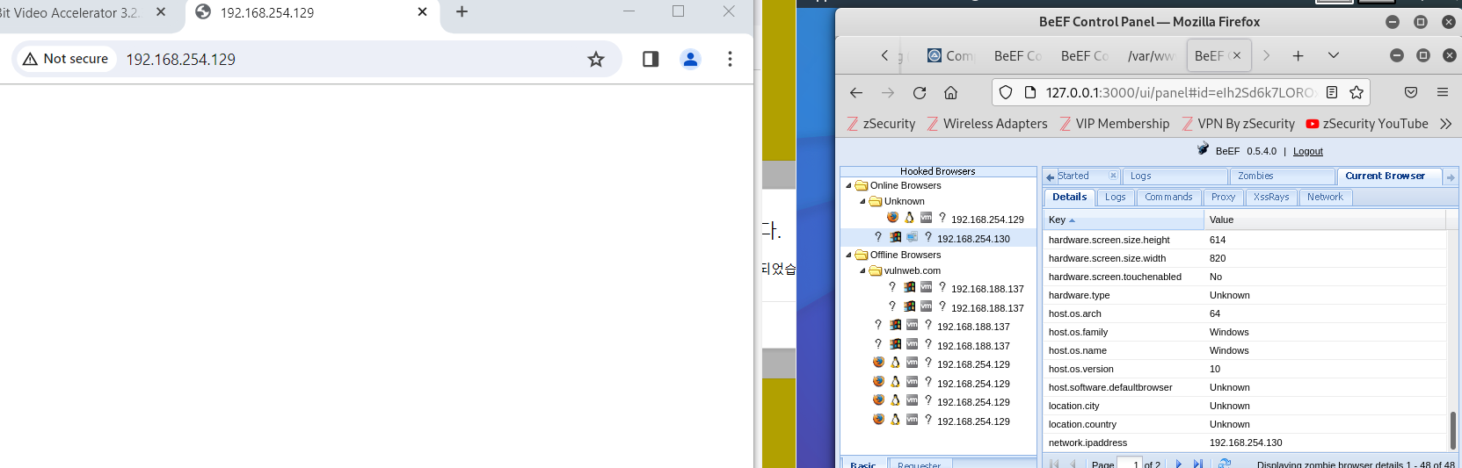Open zSecurity bookmark
Viewport: 1462px width, 468px height.
(881, 124)
